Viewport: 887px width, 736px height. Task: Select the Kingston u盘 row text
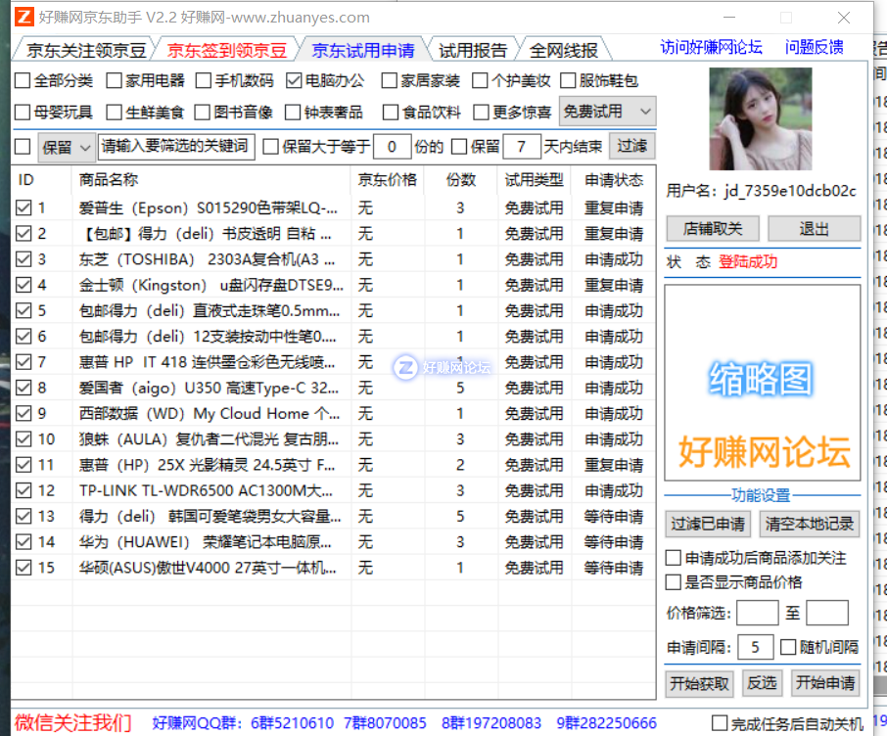(x=211, y=285)
